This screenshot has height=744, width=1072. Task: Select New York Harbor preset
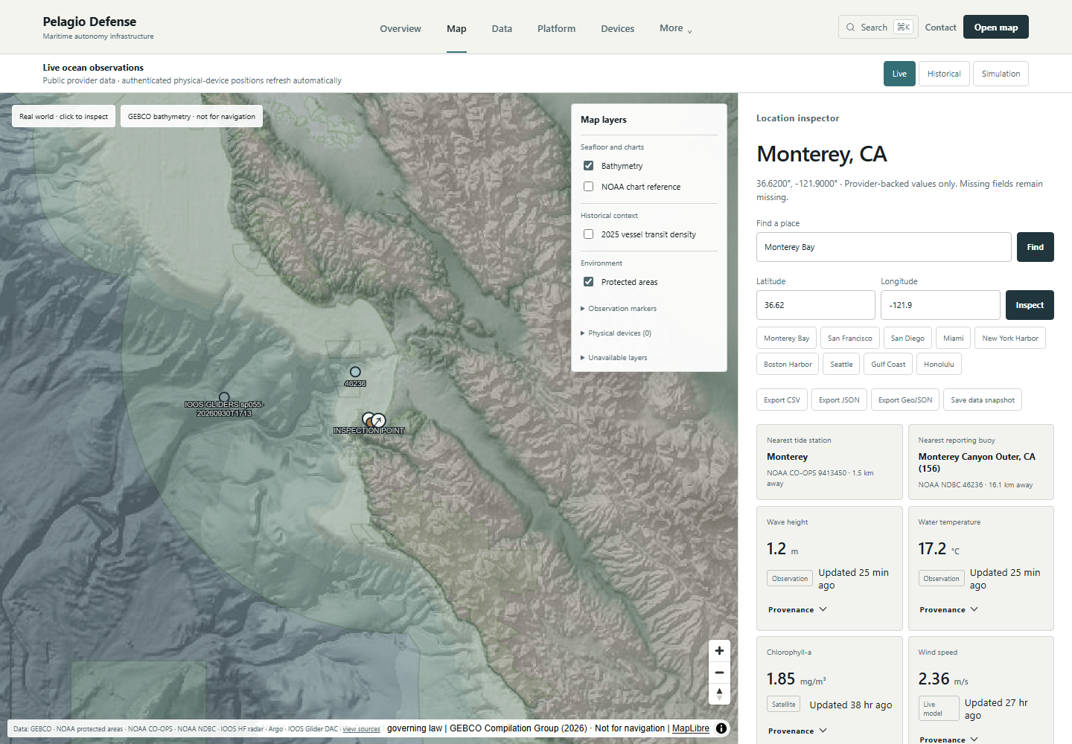coord(1010,338)
